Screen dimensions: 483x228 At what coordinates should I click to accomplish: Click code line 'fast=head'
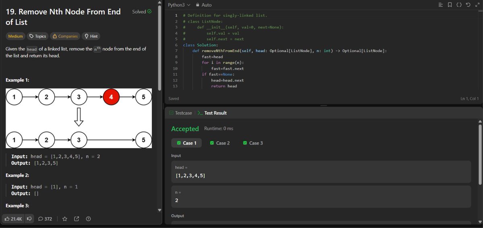(x=212, y=57)
